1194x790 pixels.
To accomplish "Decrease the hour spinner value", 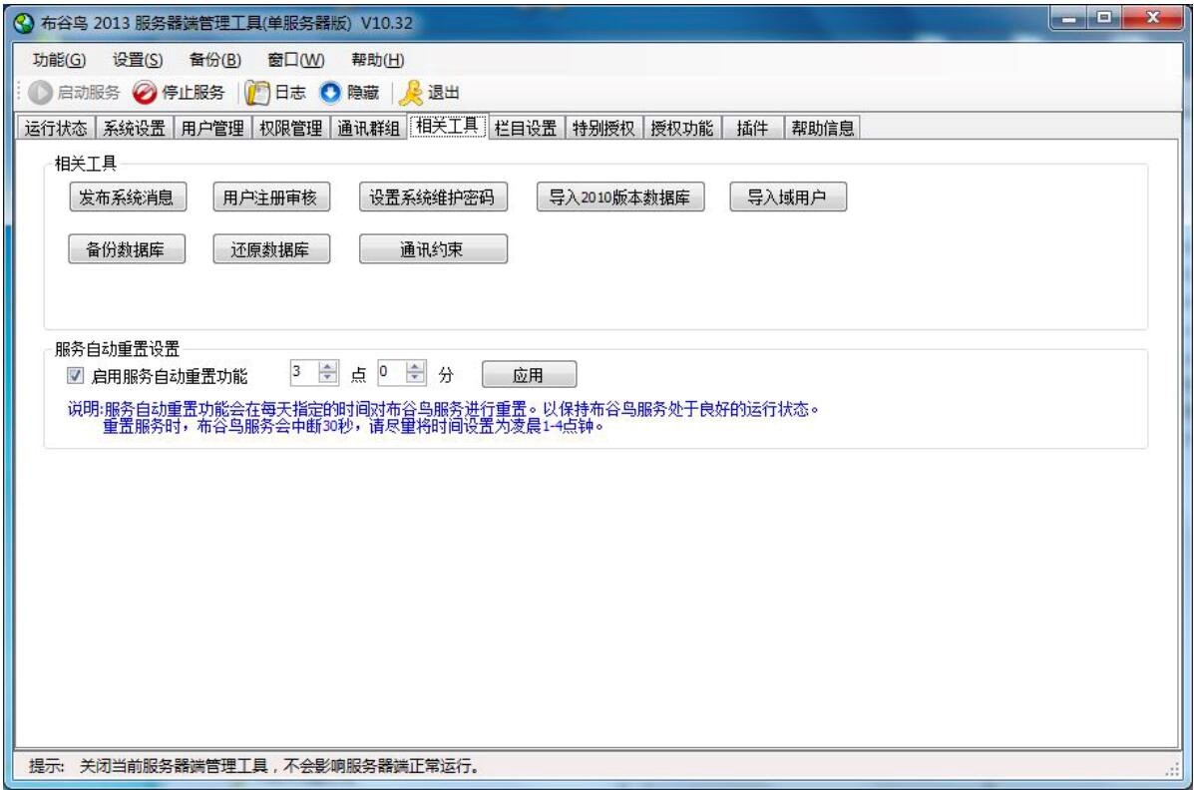I will click(327, 378).
